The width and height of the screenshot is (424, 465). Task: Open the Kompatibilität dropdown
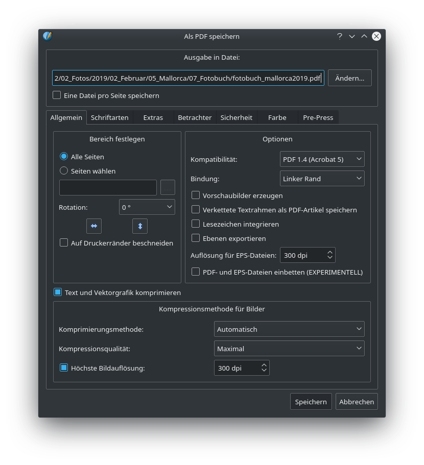322,159
